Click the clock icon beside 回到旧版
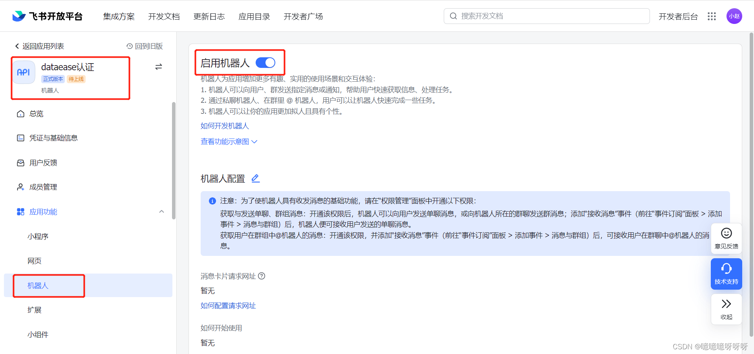The width and height of the screenshot is (754, 354). click(129, 46)
